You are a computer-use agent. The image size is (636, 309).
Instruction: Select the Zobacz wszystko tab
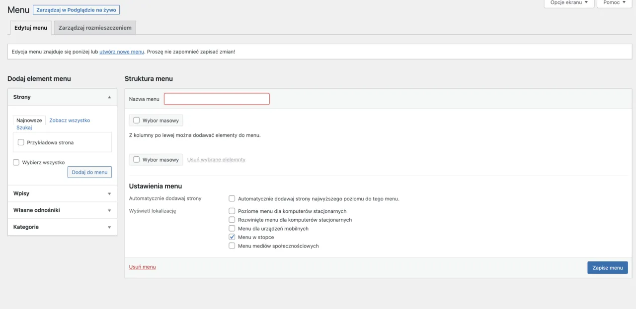(70, 121)
